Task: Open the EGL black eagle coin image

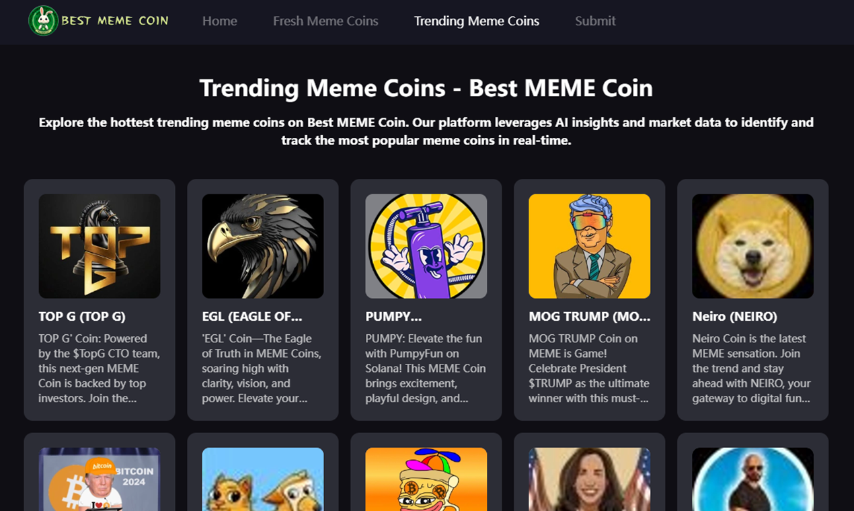Action: [263, 246]
